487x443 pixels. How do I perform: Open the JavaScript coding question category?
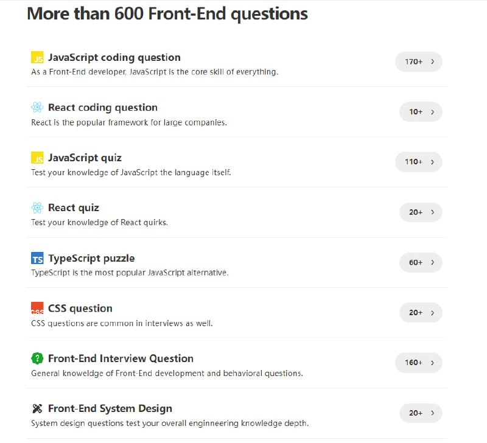(x=113, y=57)
